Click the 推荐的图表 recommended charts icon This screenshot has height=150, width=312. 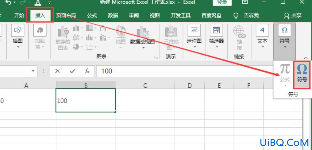pyautogui.click(x=63, y=38)
